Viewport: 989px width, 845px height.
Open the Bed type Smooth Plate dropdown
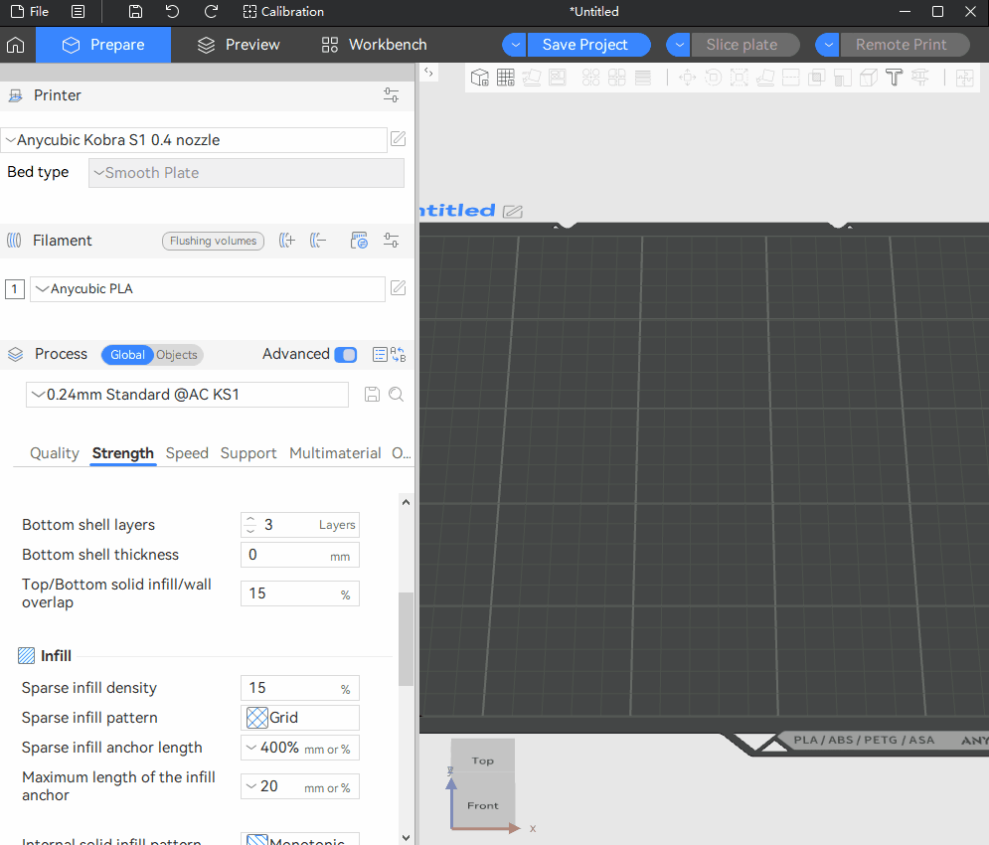tap(247, 173)
